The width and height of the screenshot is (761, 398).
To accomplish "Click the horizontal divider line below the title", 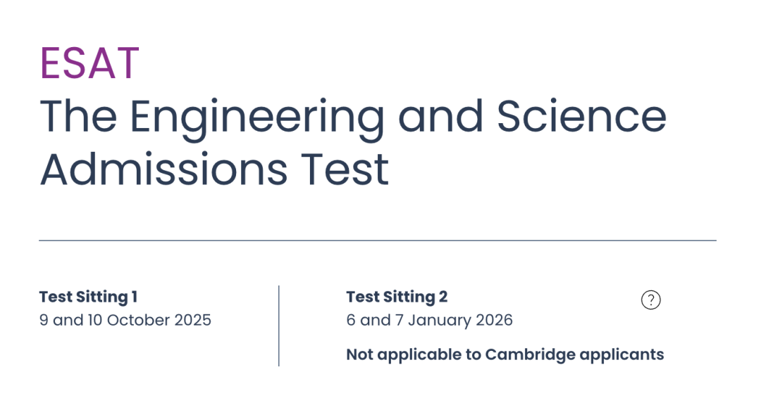I will [x=378, y=240].
